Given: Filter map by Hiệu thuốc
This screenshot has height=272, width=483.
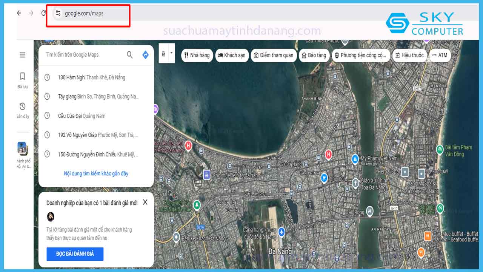Looking at the screenshot, I should pos(410,55).
